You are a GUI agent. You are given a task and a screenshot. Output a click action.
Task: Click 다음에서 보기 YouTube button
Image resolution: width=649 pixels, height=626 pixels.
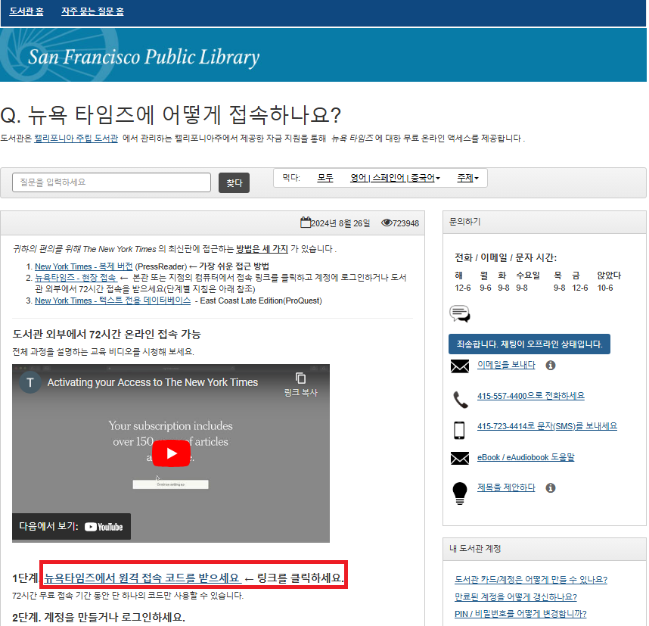click(x=71, y=527)
